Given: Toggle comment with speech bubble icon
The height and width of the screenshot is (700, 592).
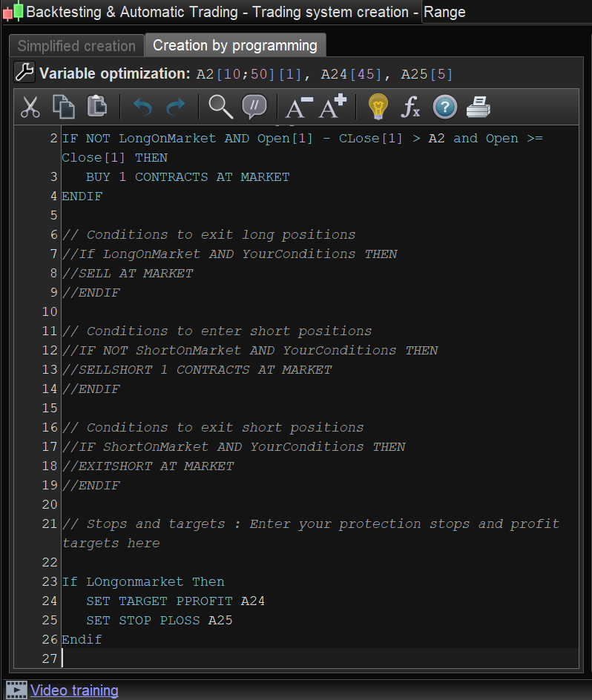Looking at the screenshot, I should tap(254, 108).
